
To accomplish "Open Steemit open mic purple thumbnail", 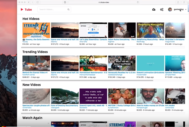I will pos(93,96).
